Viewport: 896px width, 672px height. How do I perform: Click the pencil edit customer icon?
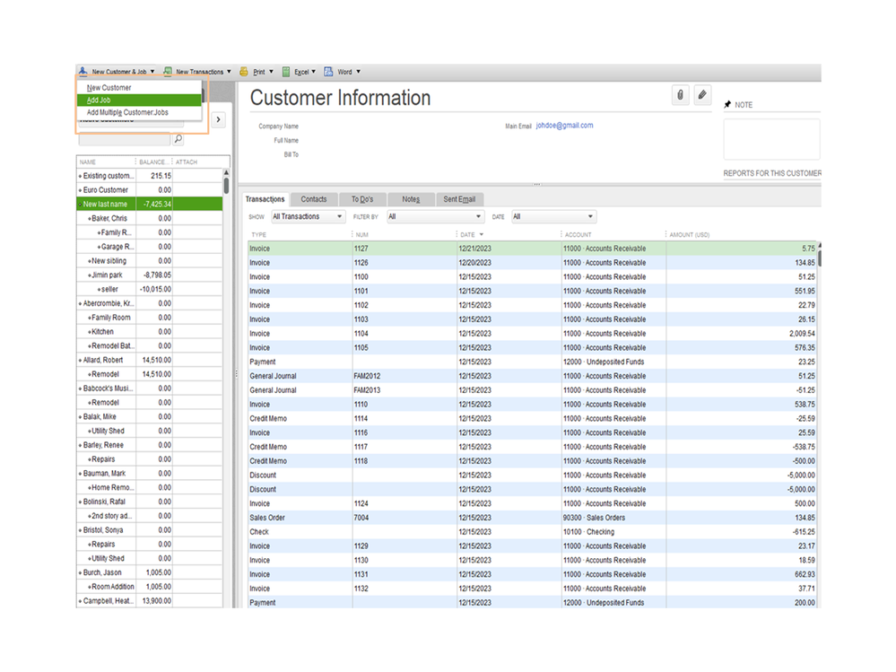coord(703,95)
